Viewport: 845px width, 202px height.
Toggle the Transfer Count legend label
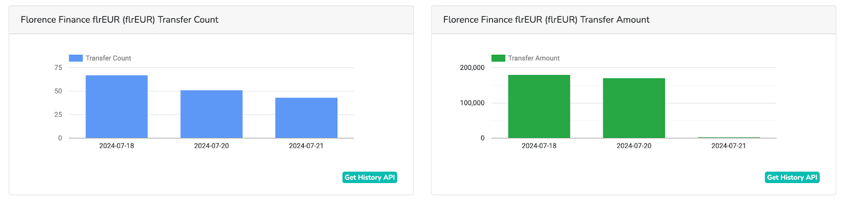point(108,58)
